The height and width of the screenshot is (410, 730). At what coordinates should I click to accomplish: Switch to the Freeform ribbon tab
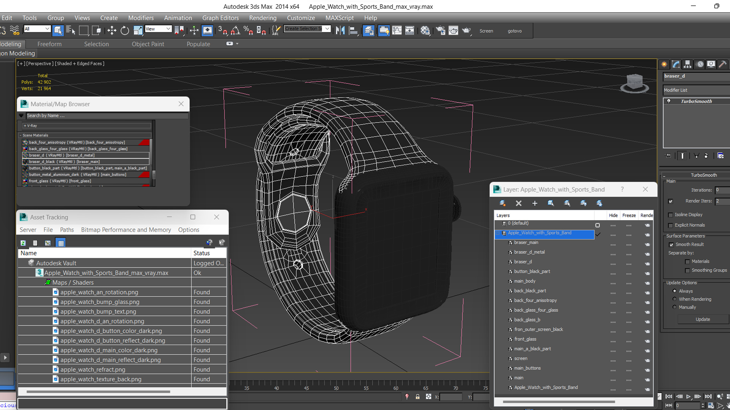(49, 44)
